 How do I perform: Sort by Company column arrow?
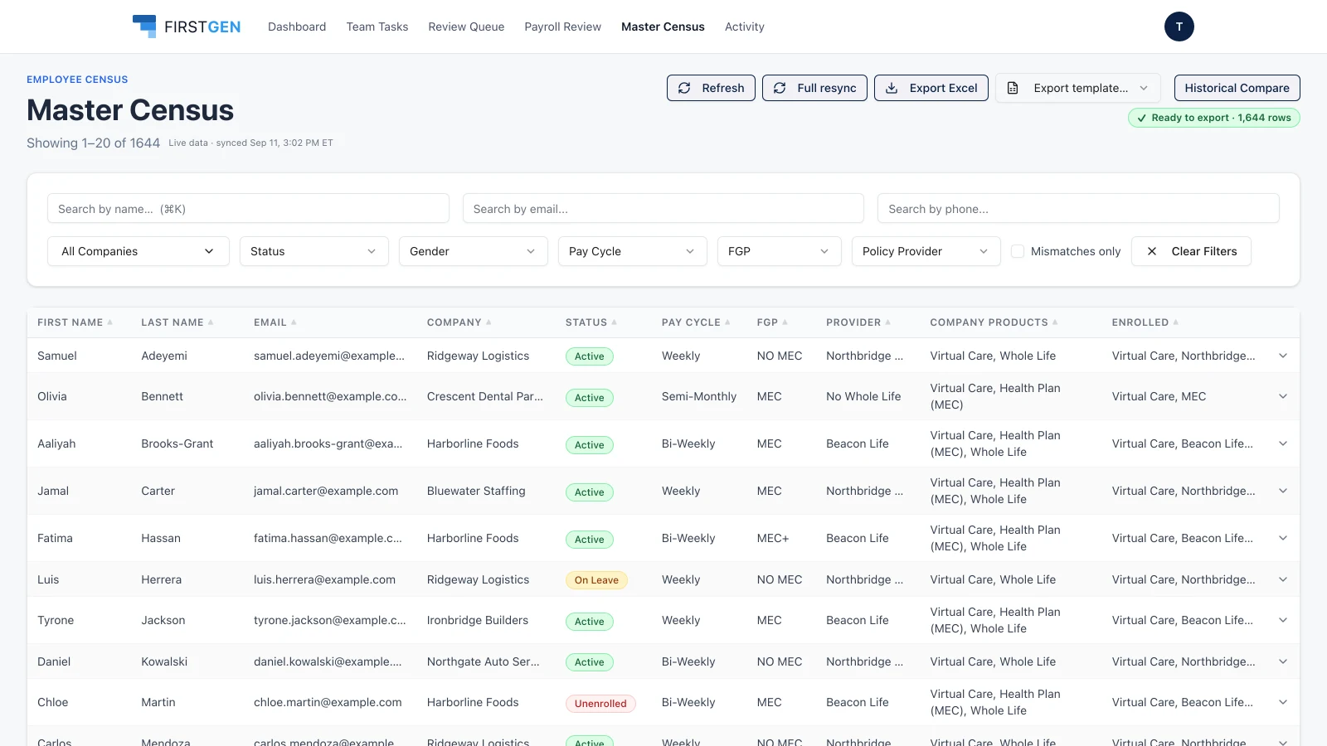489,322
